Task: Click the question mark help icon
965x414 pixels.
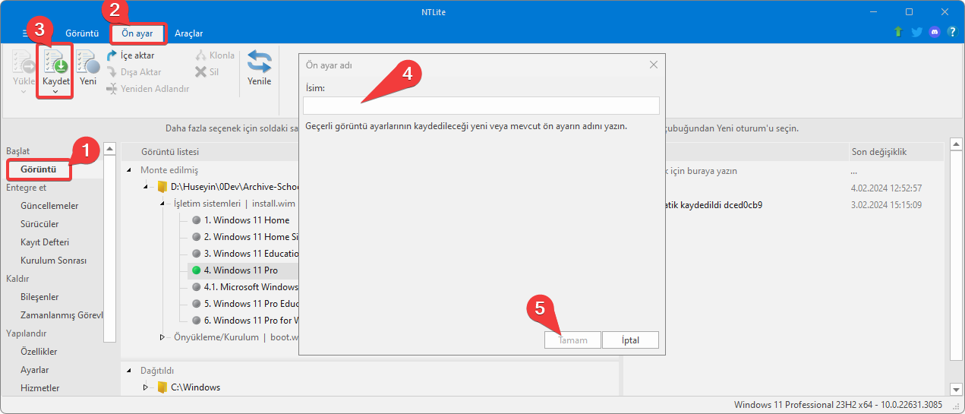Action: pyautogui.click(x=951, y=32)
